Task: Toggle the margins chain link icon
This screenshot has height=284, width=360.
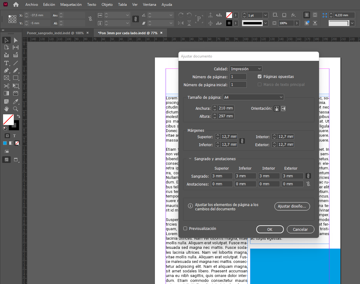Action: 242,141
